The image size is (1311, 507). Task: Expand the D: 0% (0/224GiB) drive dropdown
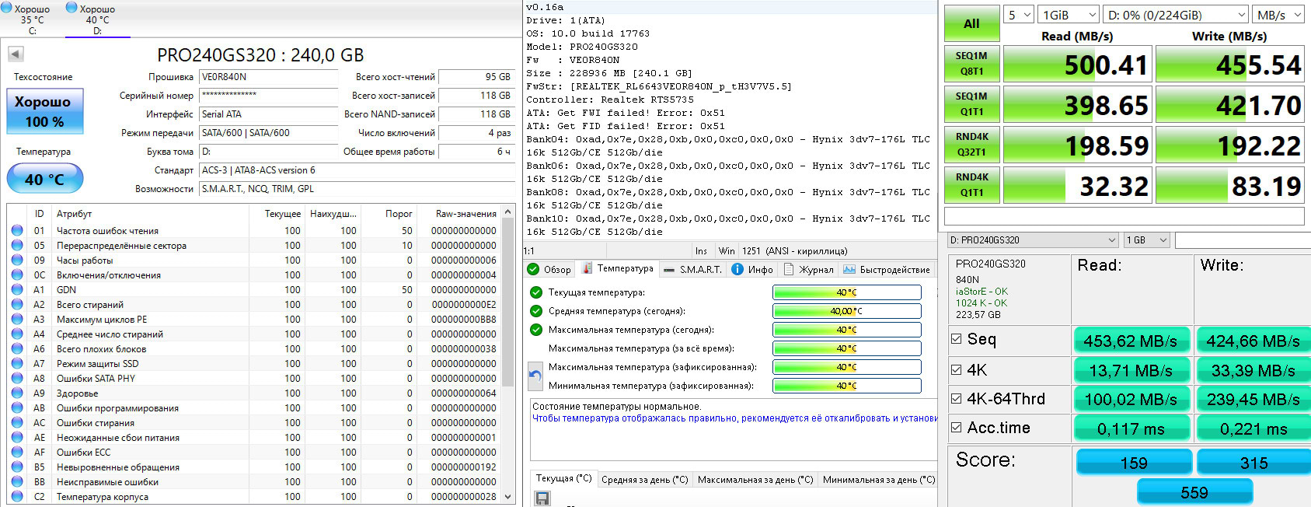(1175, 15)
